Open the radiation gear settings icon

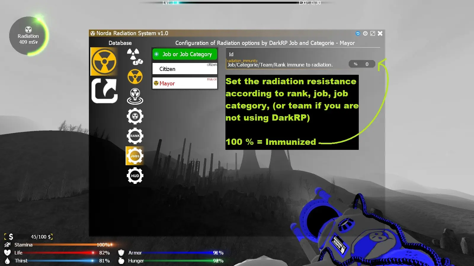[x=135, y=116]
